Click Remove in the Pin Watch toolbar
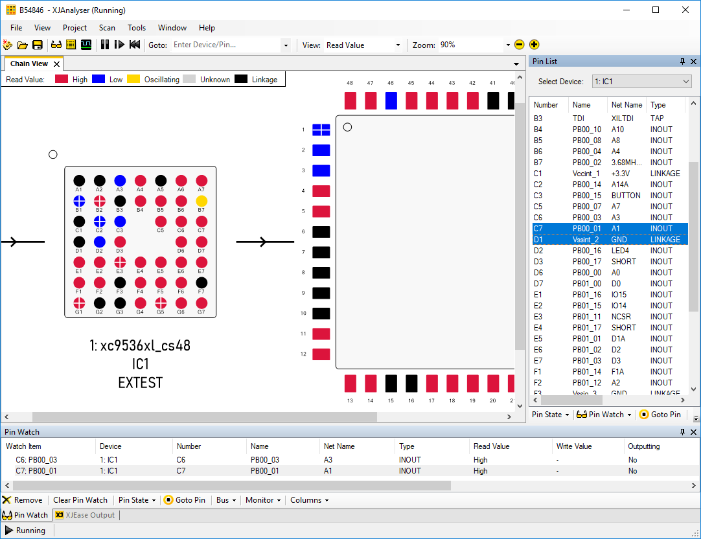This screenshot has height=539, width=701. tap(23, 500)
